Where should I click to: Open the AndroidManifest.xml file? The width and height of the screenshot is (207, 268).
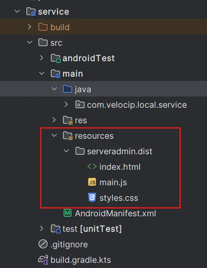(115, 213)
